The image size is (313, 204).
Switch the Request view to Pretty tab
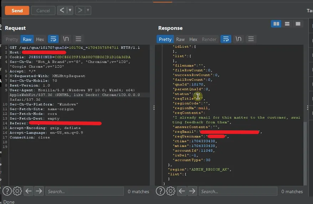point(12,39)
